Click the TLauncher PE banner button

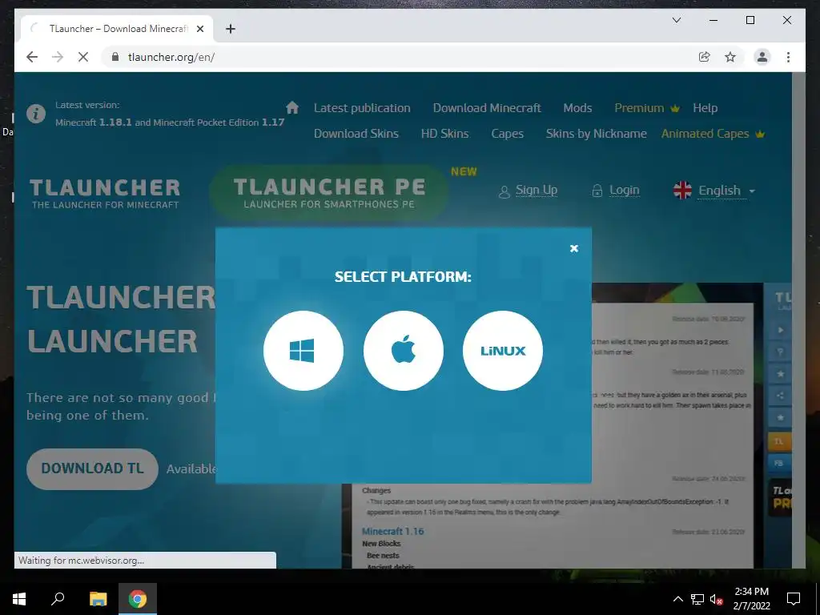tap(329, 192)
